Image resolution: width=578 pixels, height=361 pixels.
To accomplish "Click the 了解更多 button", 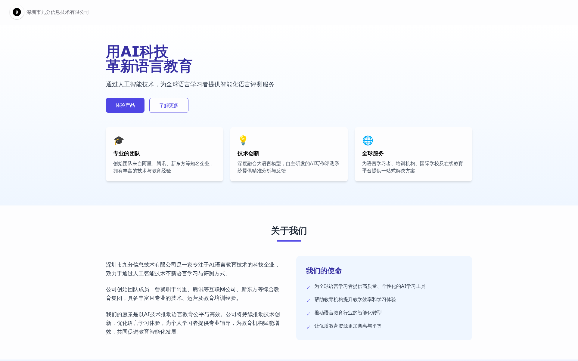I will pyautogui.click(x=169, y=105).
